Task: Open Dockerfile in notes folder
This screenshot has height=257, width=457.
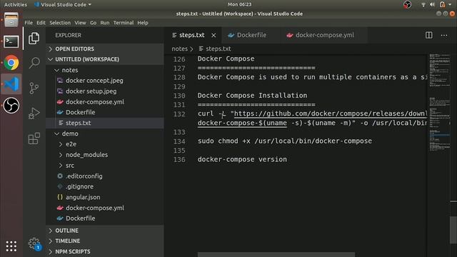Action: pyautogui.click(x=80, y=113)
